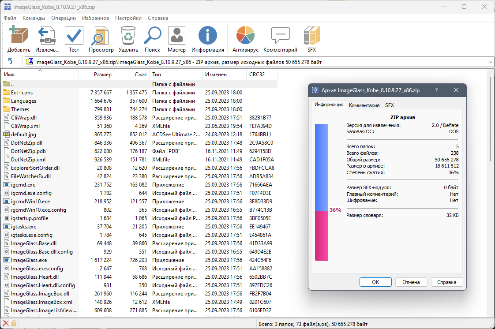Screen dimensions: 495x329
Task: Open the Избранное menu
Action: 95,18
